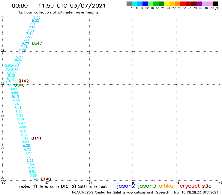
Task: Click the 6.07 wave height value
Action: click(21, 53)
